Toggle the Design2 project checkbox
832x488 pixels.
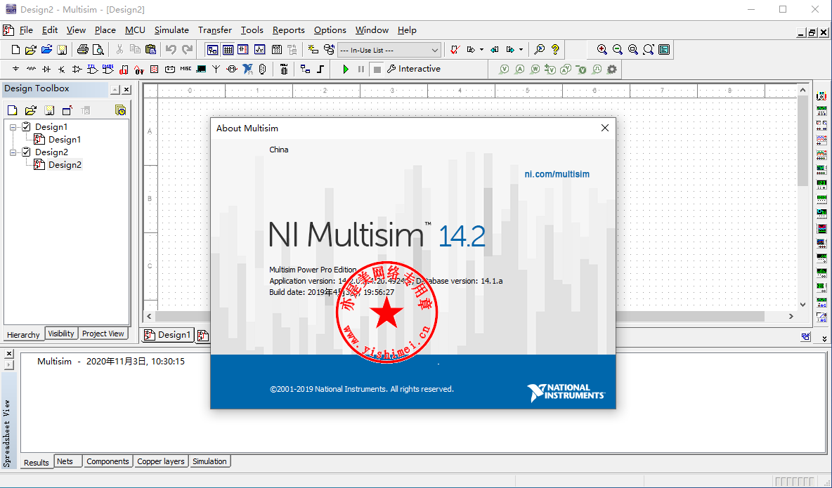(26, 152)
